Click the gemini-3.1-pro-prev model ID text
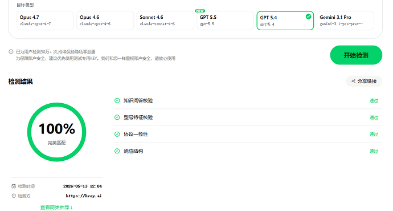Screen dimensions: 393x211 [341, 24]
